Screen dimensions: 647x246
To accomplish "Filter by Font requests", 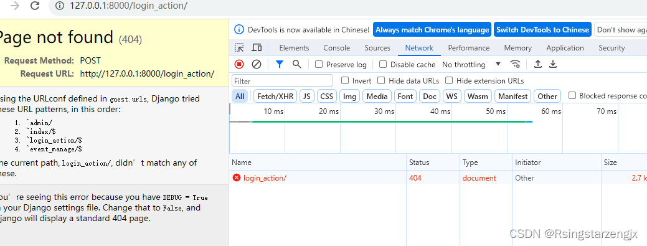I will tap(405, 96).
